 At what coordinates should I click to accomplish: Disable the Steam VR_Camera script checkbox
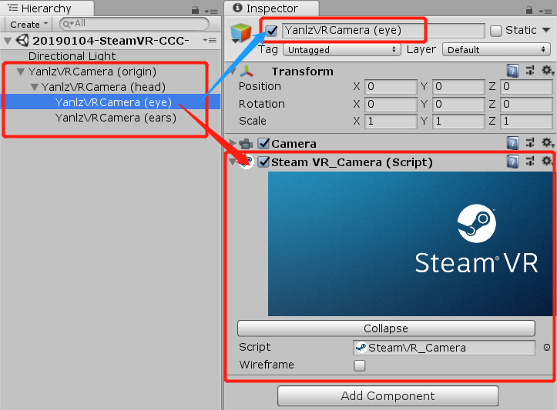(263, 162)
